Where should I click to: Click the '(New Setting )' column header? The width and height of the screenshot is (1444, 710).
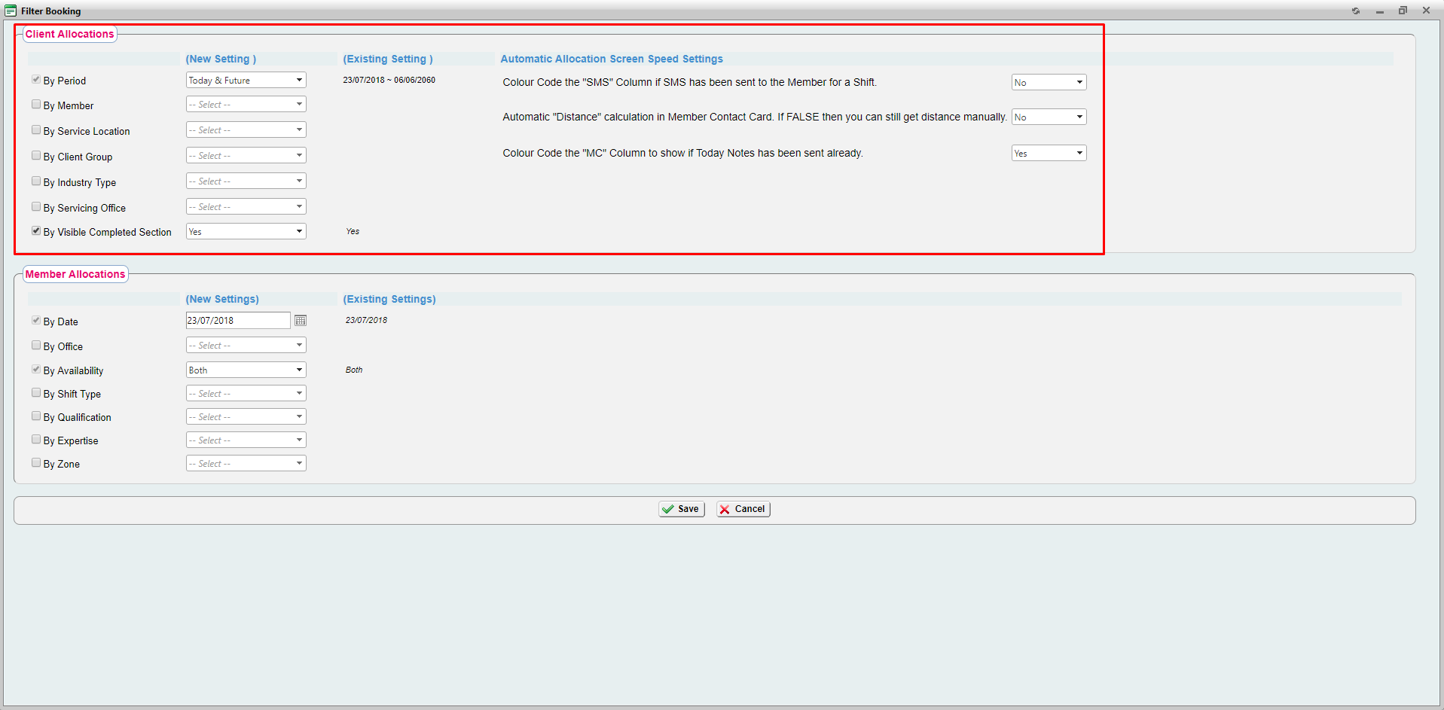click(x=221, y=59)
